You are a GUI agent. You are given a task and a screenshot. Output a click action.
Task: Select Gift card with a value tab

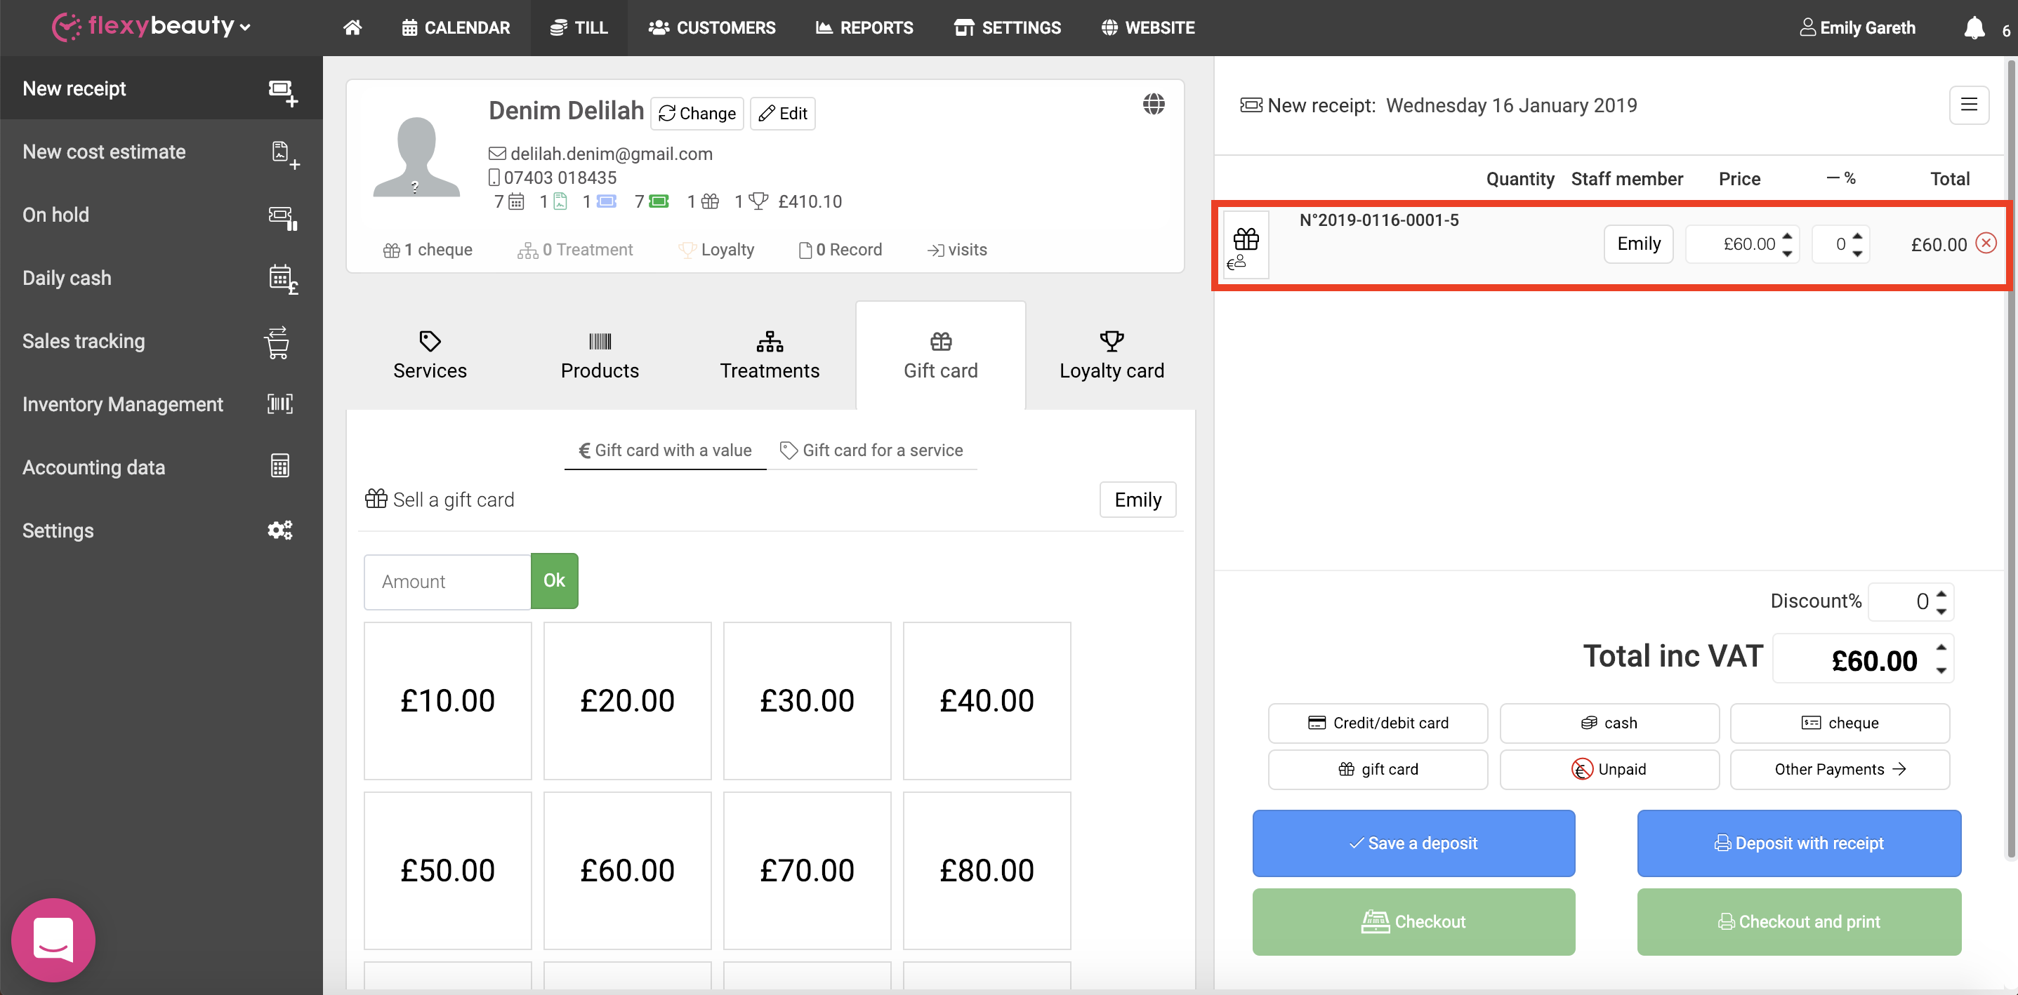click(x=665, y=450)
